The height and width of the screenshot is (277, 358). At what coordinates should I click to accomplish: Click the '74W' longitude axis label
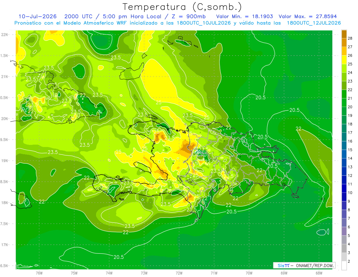tap(109, 273)
